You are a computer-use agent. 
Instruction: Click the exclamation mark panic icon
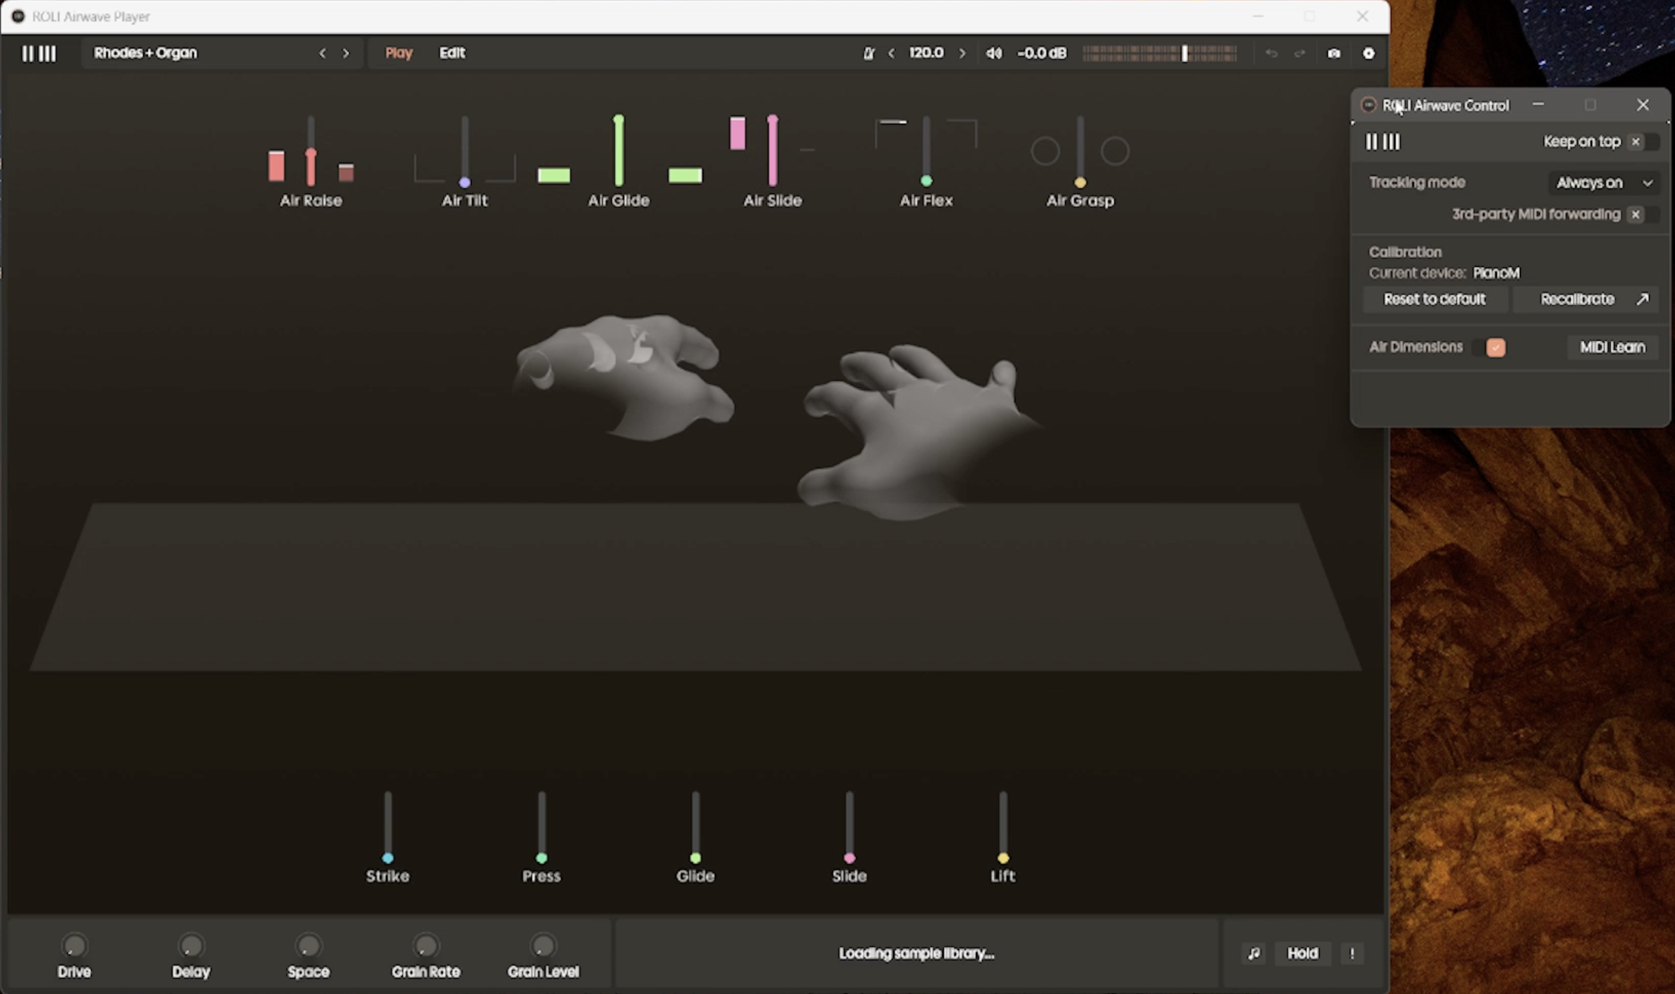[x=1351, y=953]
